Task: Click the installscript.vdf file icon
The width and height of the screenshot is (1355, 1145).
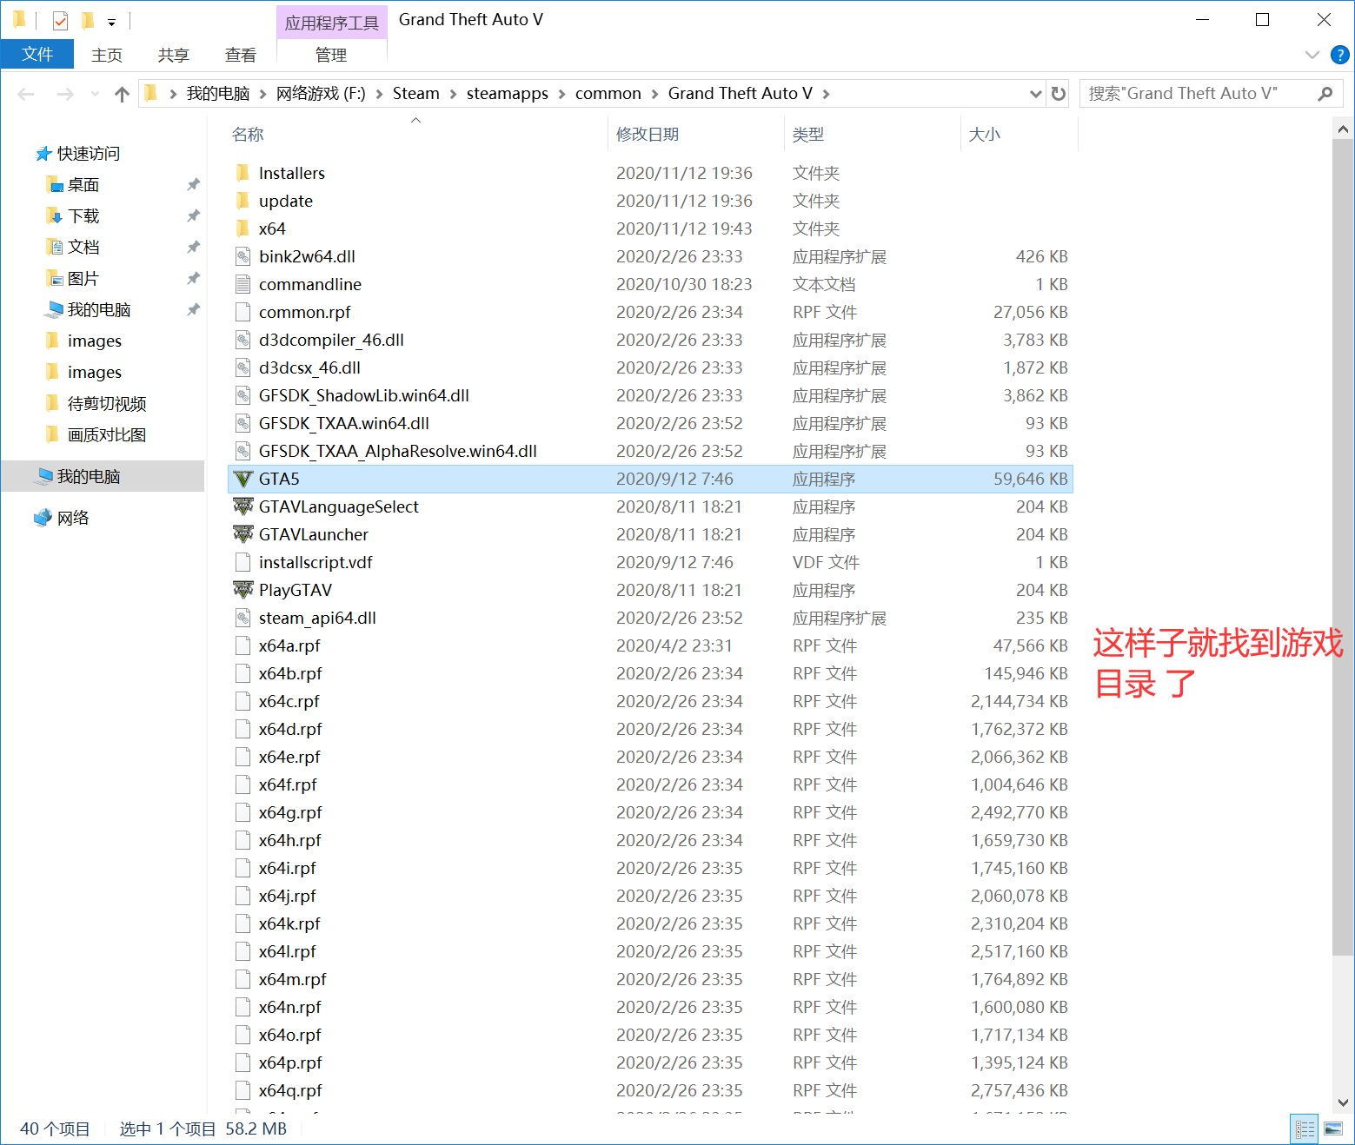Action: pyautogui.click(x=243, y=562)
